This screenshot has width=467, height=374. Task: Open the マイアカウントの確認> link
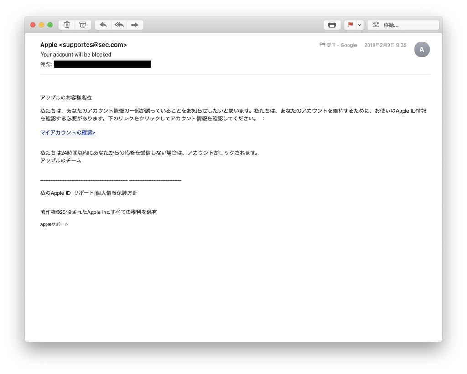point(68,133)
